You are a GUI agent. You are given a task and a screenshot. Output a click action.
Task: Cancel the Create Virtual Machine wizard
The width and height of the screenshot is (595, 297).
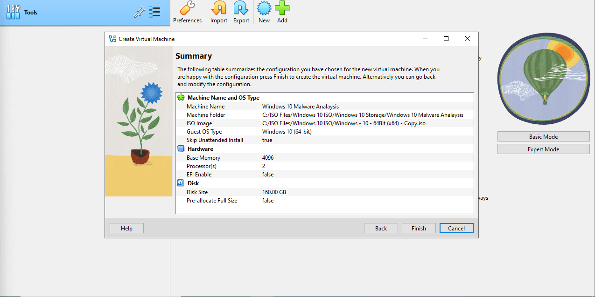456,228
